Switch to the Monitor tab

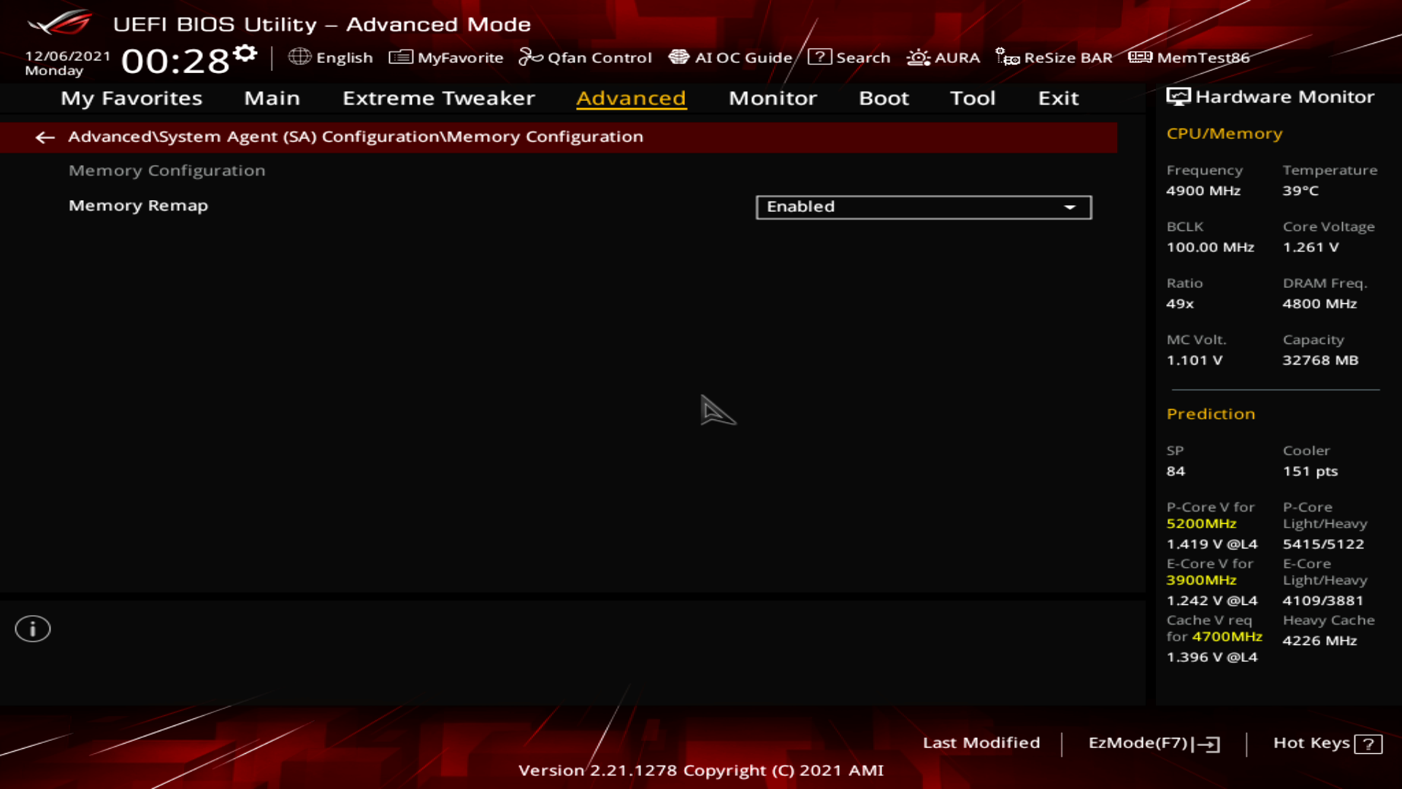(x=773, y=98)
